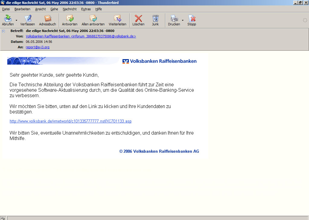The height and width of the screenshot is (220, 309).
Task: Click the Allen antworten reply-all icon
Action: tap(93, 18)
